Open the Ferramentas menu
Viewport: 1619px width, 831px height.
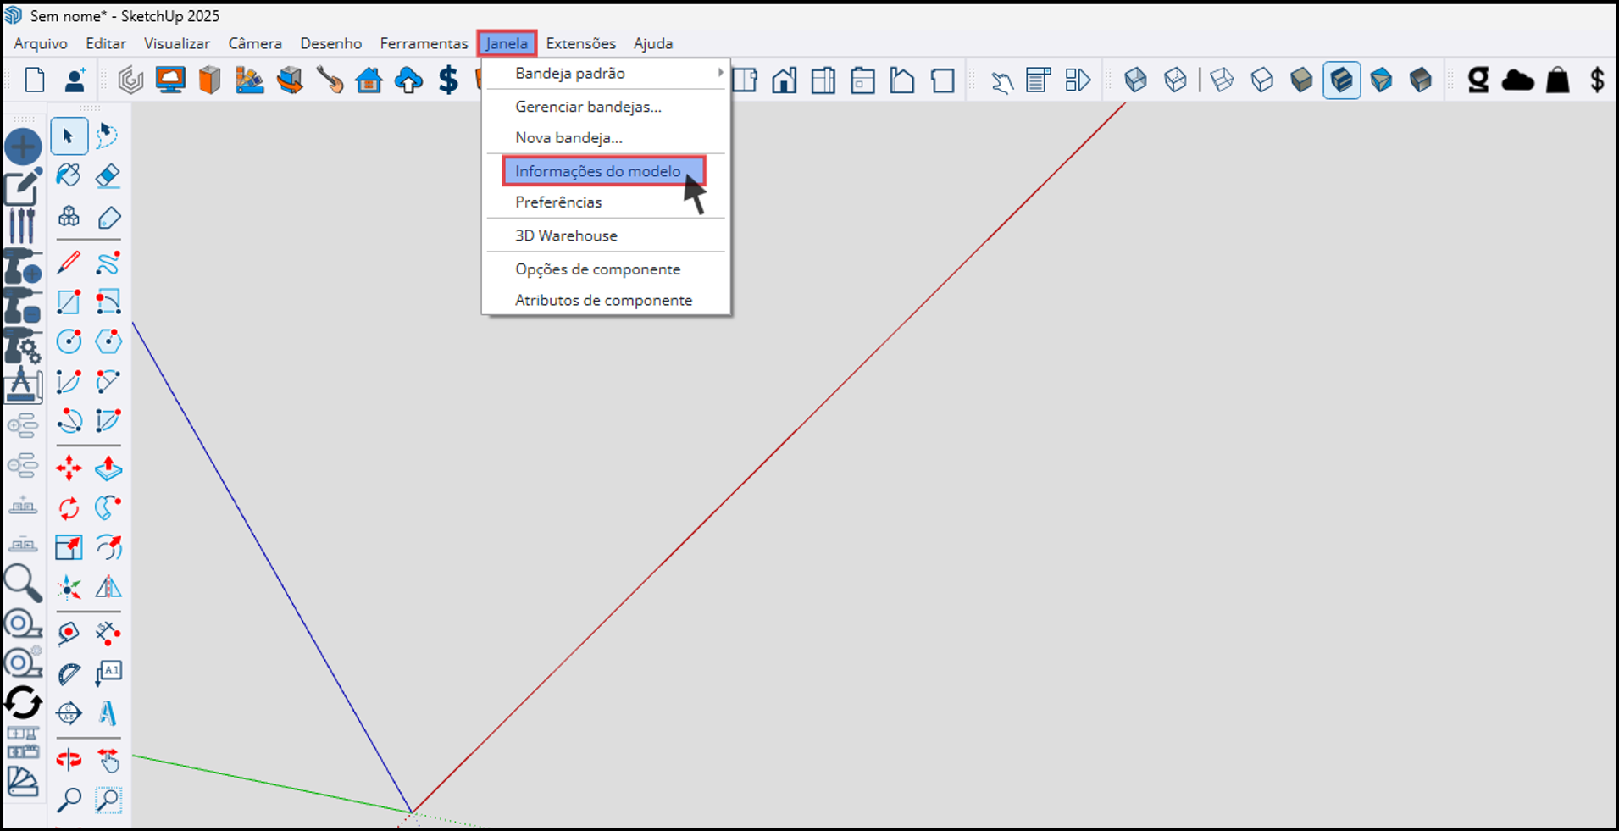click(x=424, y=43)
